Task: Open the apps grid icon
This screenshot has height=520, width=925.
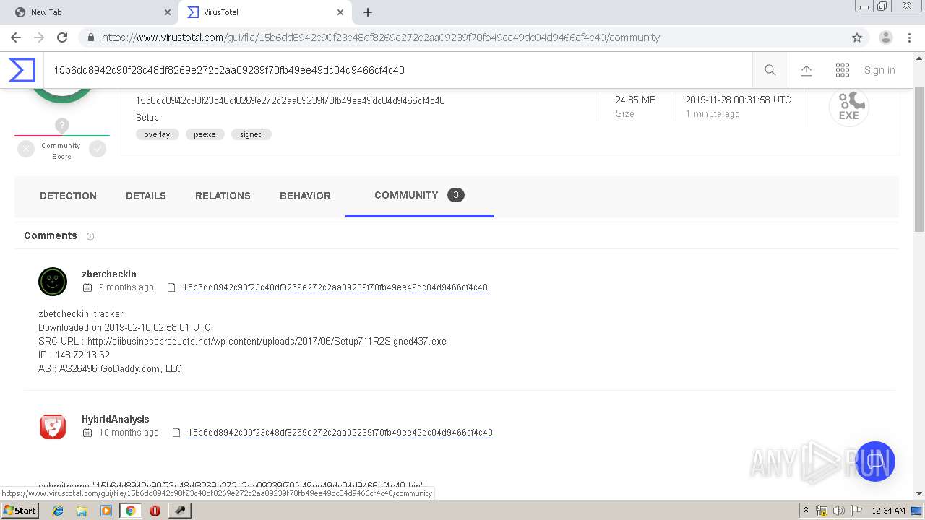Action: point(843,70)
